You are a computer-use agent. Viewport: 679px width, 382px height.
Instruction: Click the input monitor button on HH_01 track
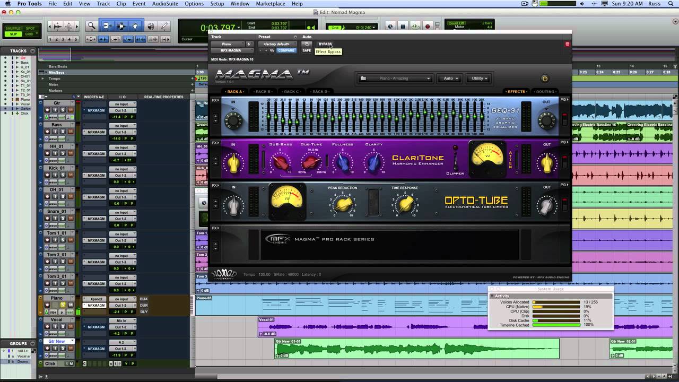click(x=55, y=153)
